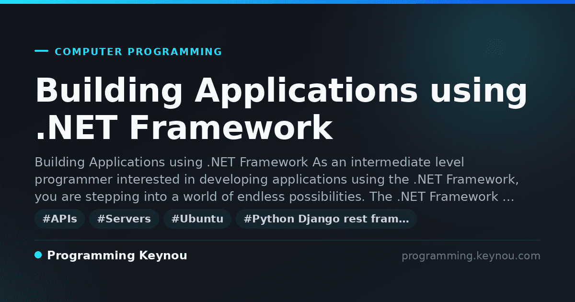Click the COMPUTER PROGRAMMING category label
Image resolution: width=575 pixels, height=302 pixels.
[138, 52]
